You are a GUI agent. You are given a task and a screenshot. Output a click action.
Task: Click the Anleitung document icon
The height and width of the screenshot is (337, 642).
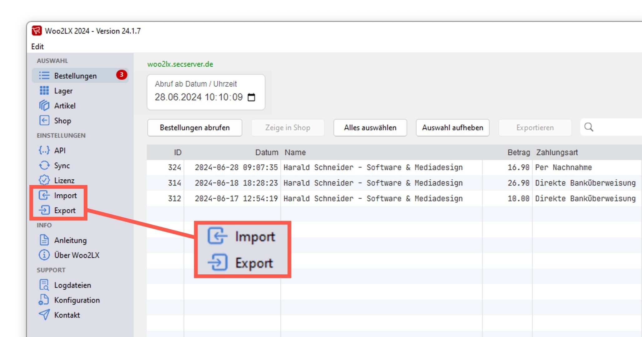tap(44, 240)
